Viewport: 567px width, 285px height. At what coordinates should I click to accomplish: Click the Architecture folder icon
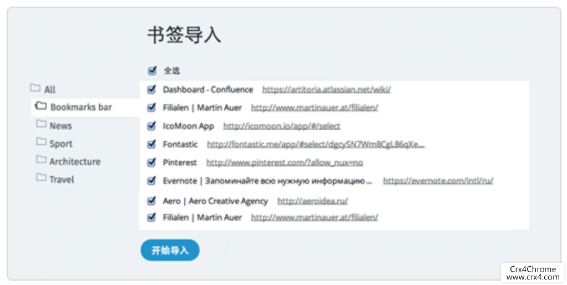[x=41, y=160]
